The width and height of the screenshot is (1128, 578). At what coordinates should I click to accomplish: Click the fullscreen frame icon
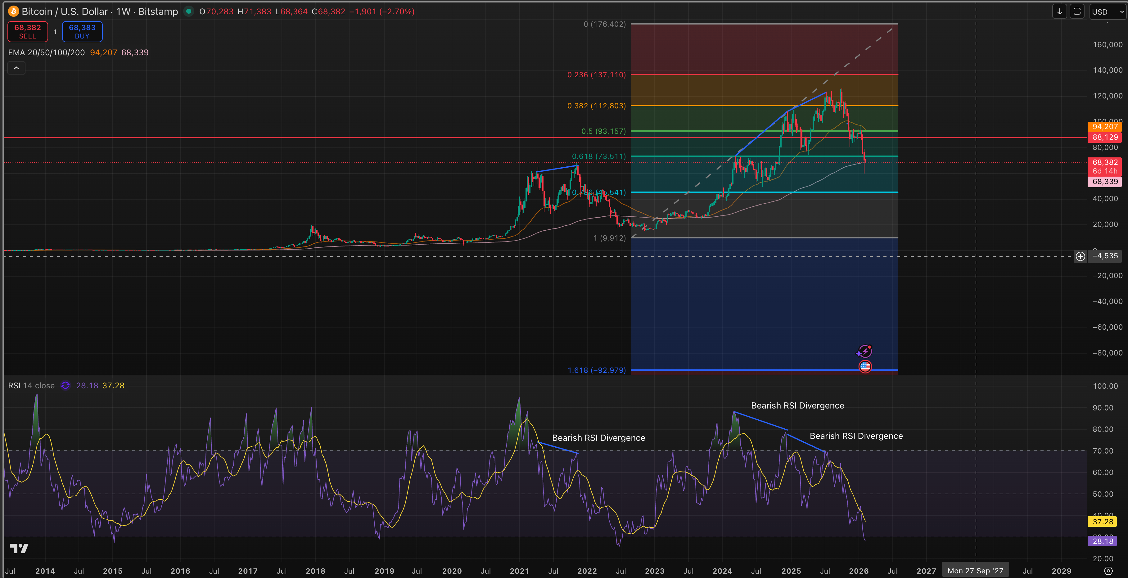point(1077,11)
